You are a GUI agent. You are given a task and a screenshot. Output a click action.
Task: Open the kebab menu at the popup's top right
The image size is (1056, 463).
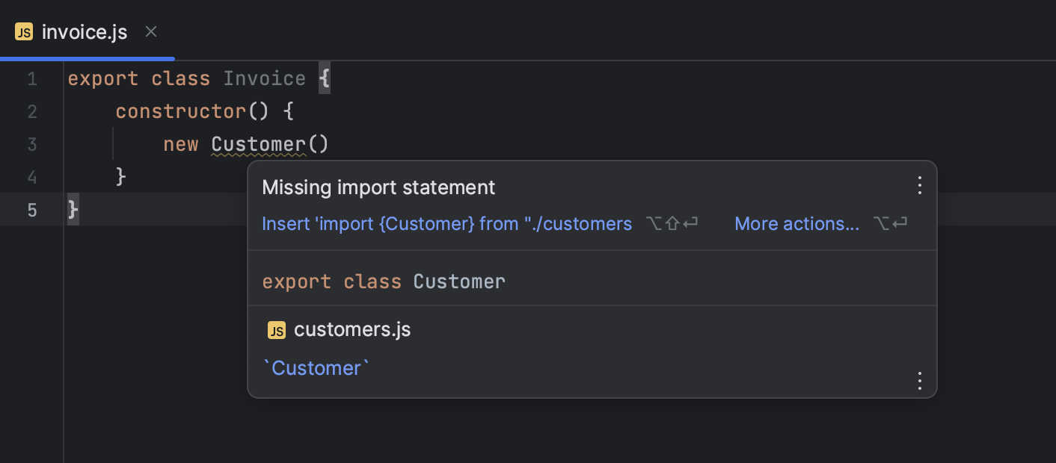pos(919,184)
